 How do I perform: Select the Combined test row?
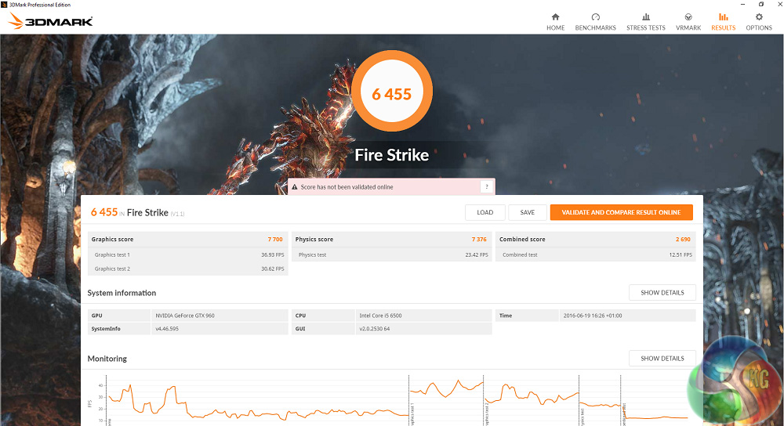pyautogui.click(x=596, y=255)
